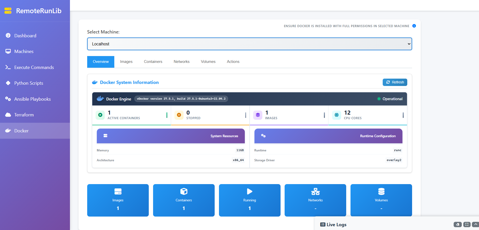Click the System Resources header
Screen dimensions: 479x230
click(171, 136)
